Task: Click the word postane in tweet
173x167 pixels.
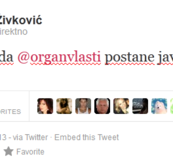Action: click(130, 58)
